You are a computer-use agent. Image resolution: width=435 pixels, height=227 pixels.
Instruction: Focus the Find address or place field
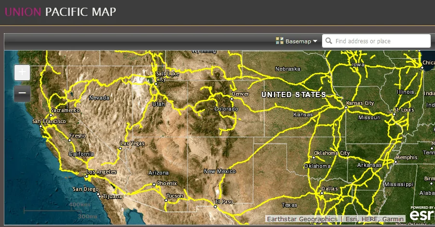pyautogui.click(x=376, y=41)
